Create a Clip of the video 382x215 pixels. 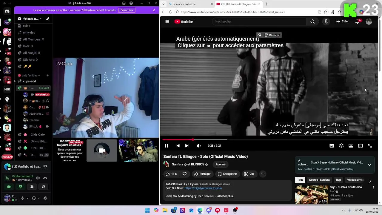click(x=249, y=174)
